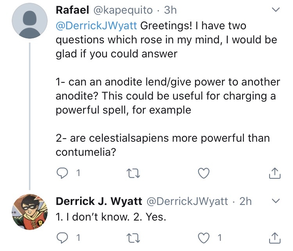Expand the menu chevron on Derrick's reply
Screen dimensions: 293x251
[275, 201]
